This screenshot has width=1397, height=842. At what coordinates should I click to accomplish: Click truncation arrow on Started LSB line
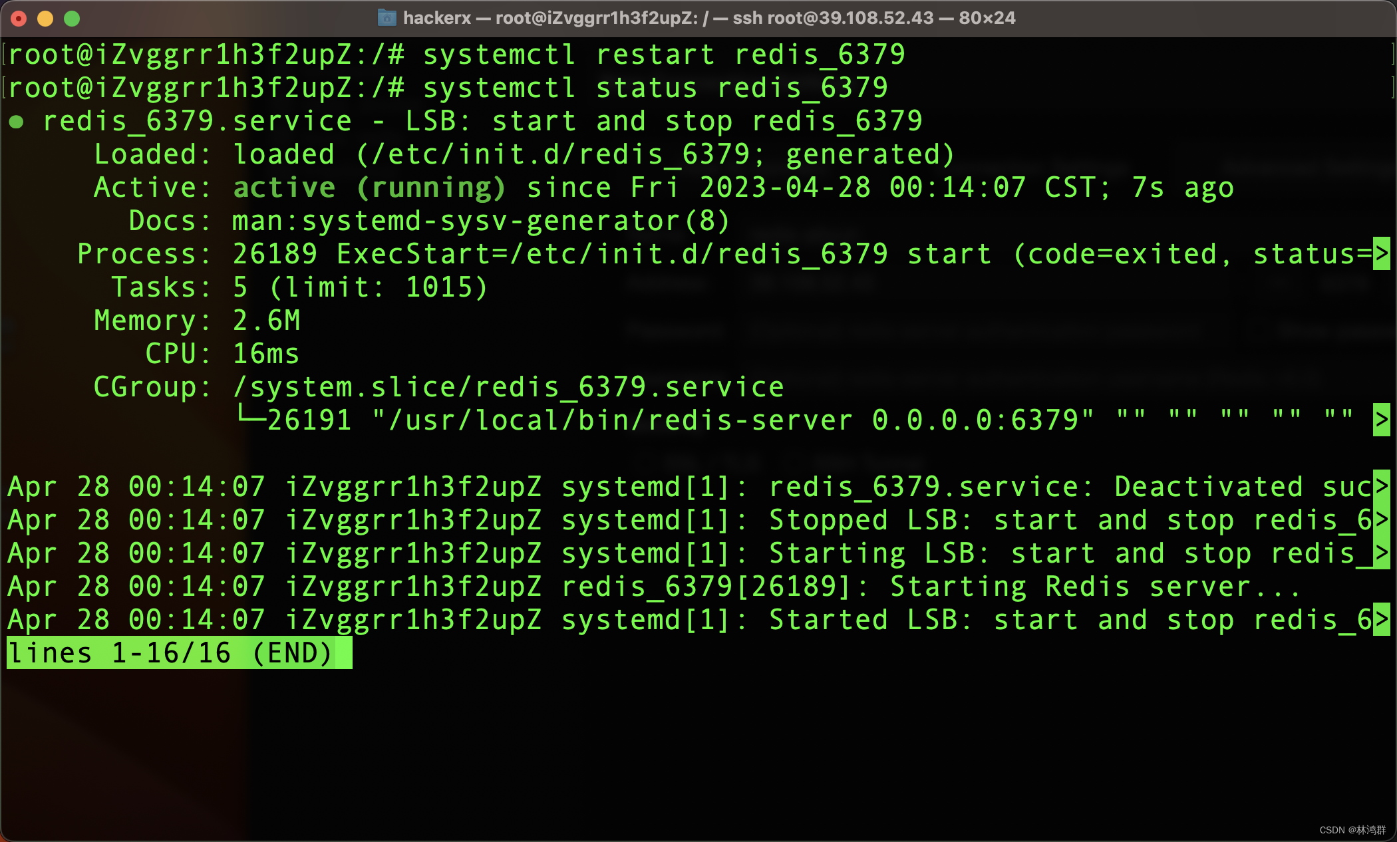pyautogui.click(x=1381, y=619)
